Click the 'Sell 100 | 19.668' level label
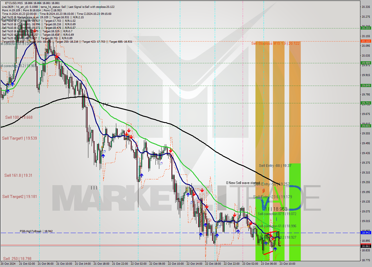The height and width of the screenshot is (267, 372). (x=19, y=117)
